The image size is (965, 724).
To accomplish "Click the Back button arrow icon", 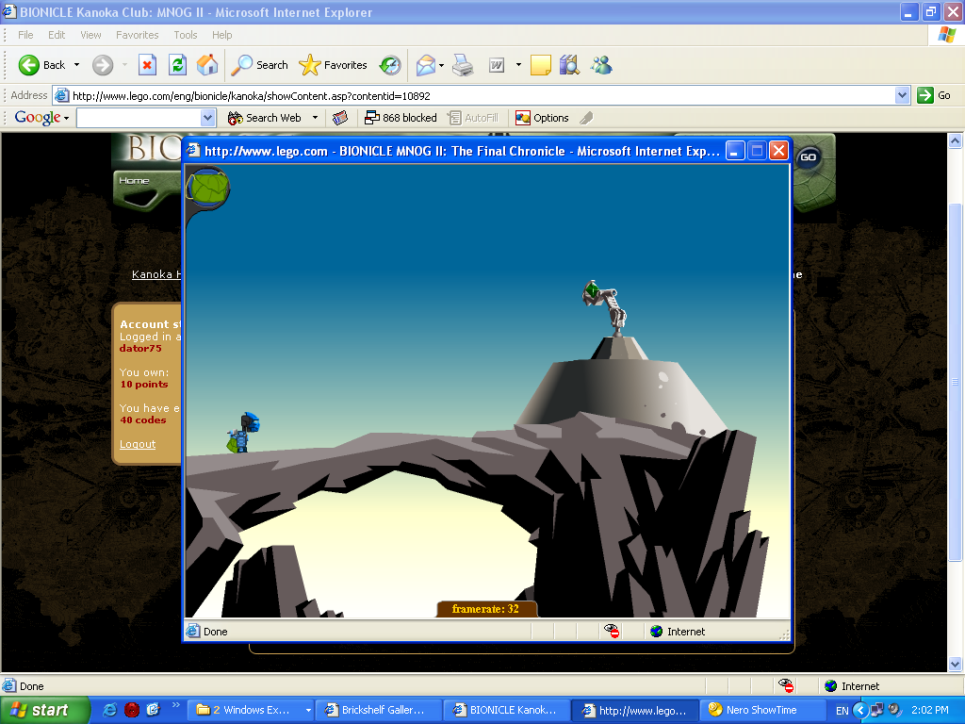I will (28, 65).
